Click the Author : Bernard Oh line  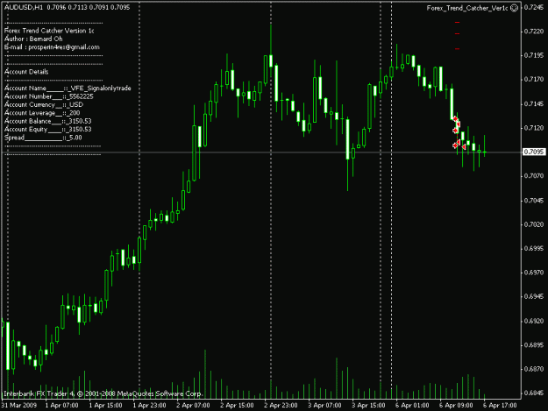coord(33,39)
